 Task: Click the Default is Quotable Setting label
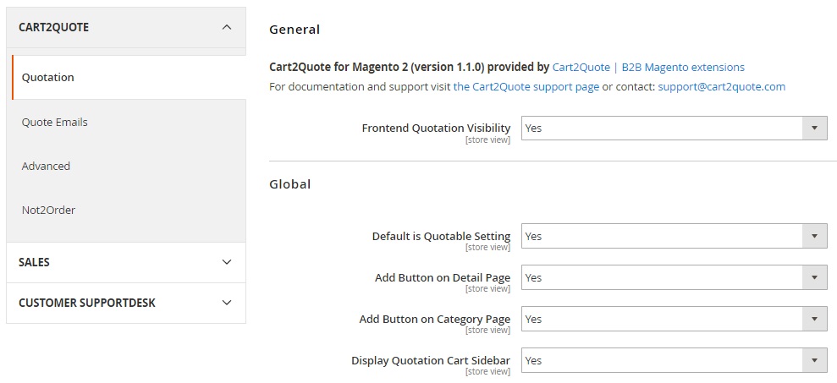(441, 236)
